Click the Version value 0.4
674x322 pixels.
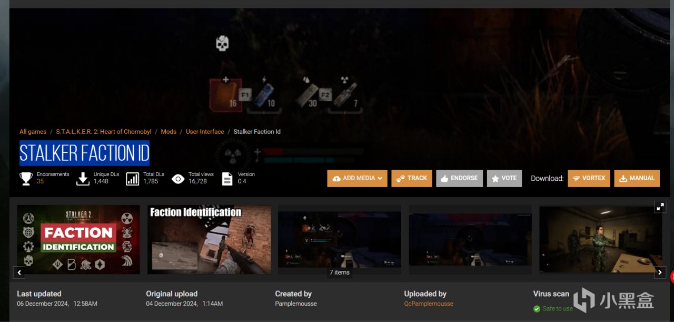pyautogui.click(x=242, y=181)
